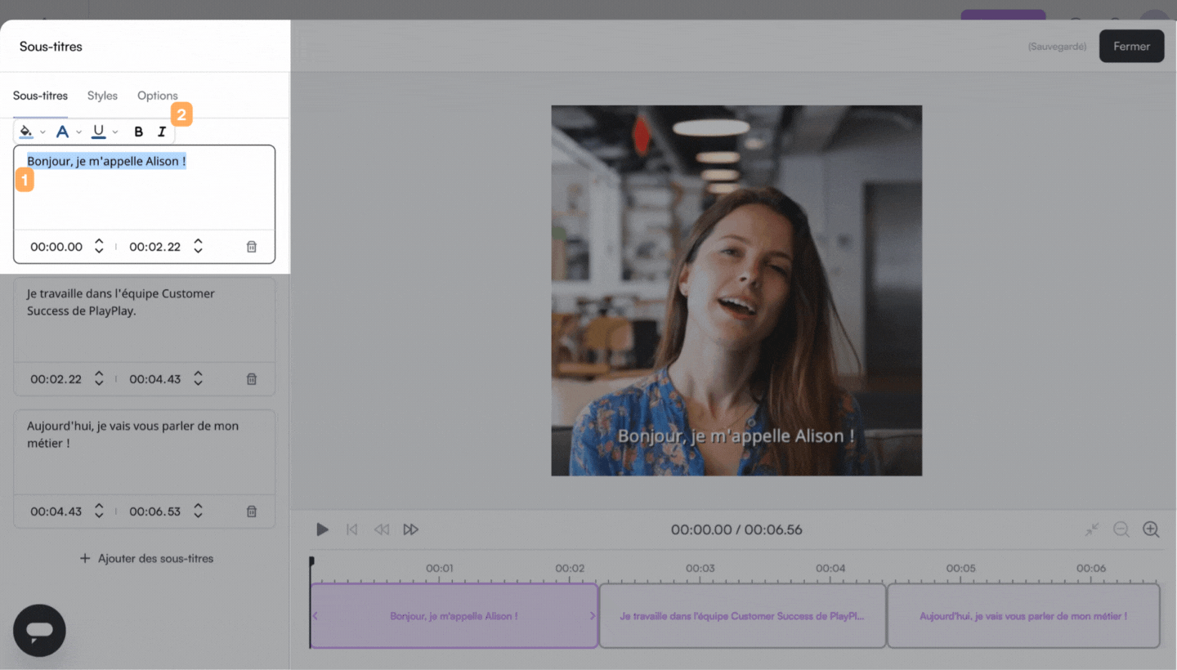
Task: Click the second subtitle's start time 00:02.22
Action: 56,379
